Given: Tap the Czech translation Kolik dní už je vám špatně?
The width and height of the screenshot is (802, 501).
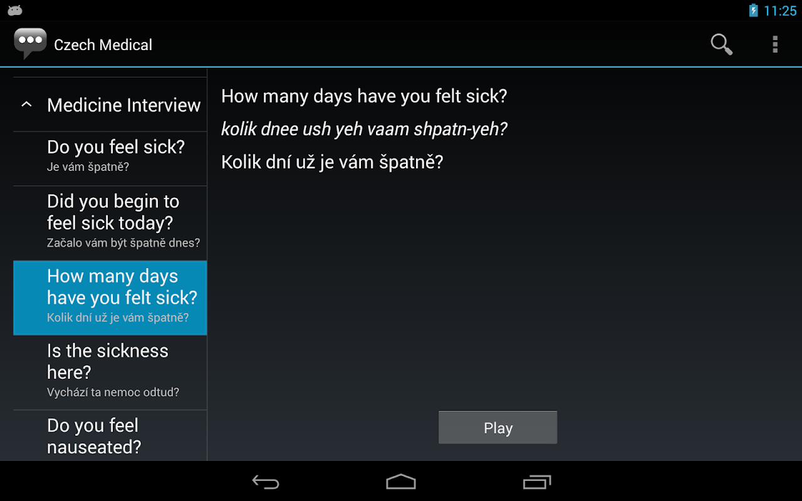Looking at the screenshot, I should [332, 162].
